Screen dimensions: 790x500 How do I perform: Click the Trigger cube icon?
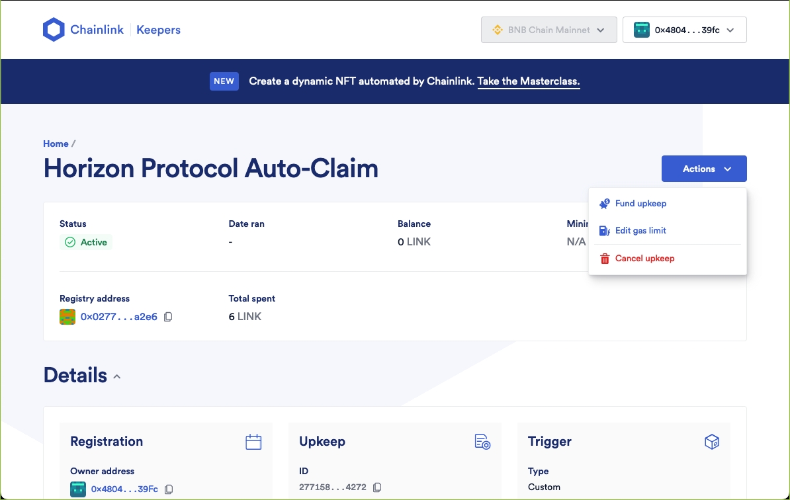[x=711, y=442]
